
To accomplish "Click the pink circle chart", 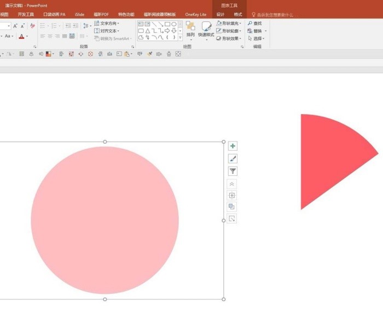I will [105, 220].
